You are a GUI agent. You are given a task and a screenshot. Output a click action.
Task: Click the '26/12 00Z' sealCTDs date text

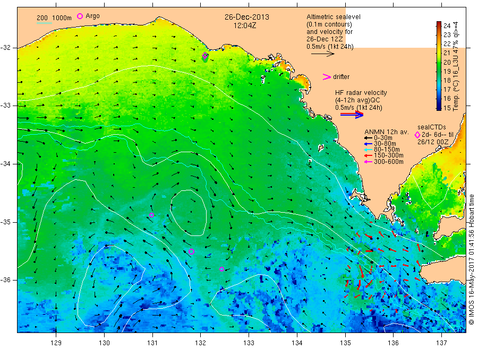[x=433, y=142]
